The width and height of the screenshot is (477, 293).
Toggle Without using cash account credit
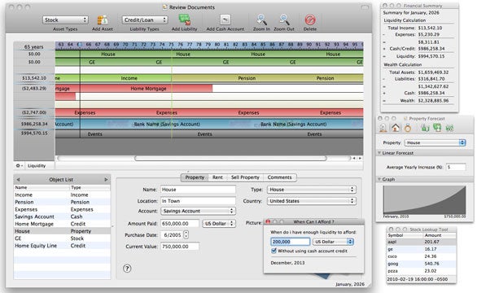click(x=274, y=251)
